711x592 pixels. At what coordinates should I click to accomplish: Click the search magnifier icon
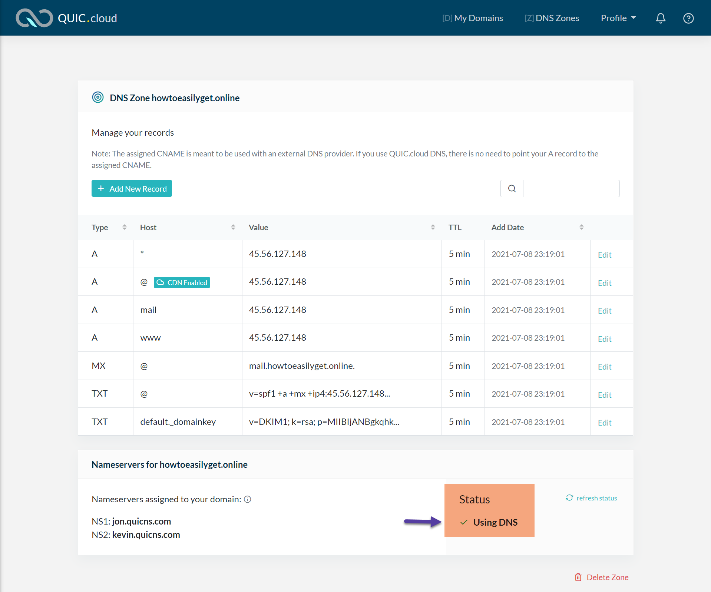coord(512,189)
